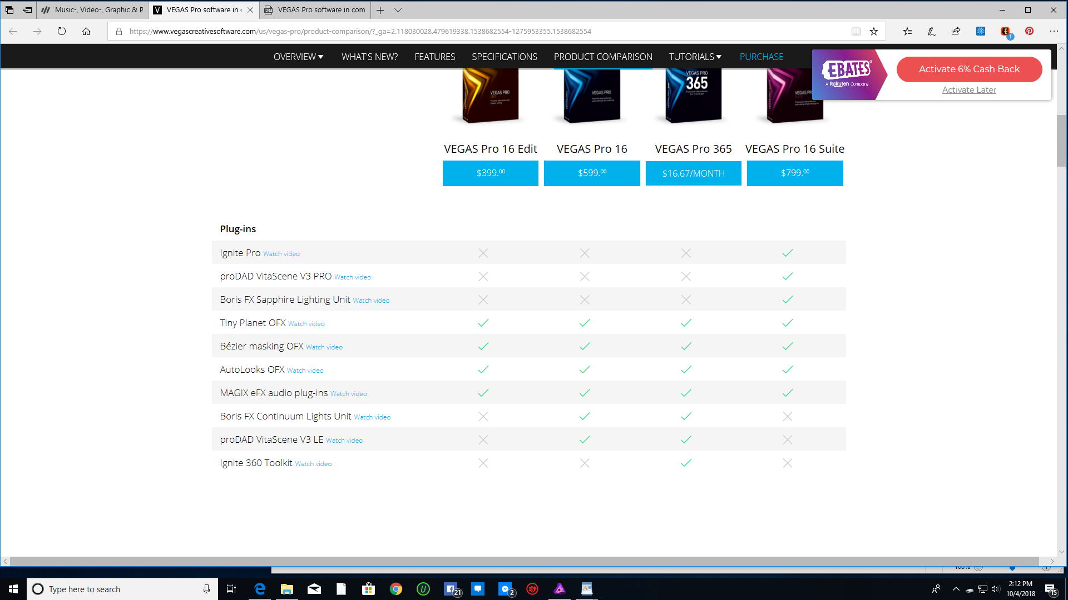Click the blue sun extension icon in toolbar

coord(981,32)
